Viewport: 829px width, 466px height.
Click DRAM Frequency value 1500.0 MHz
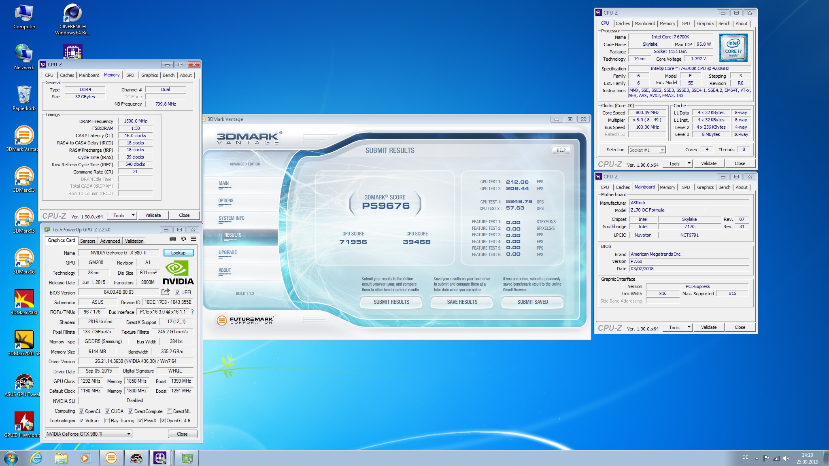tap(135, 121)
